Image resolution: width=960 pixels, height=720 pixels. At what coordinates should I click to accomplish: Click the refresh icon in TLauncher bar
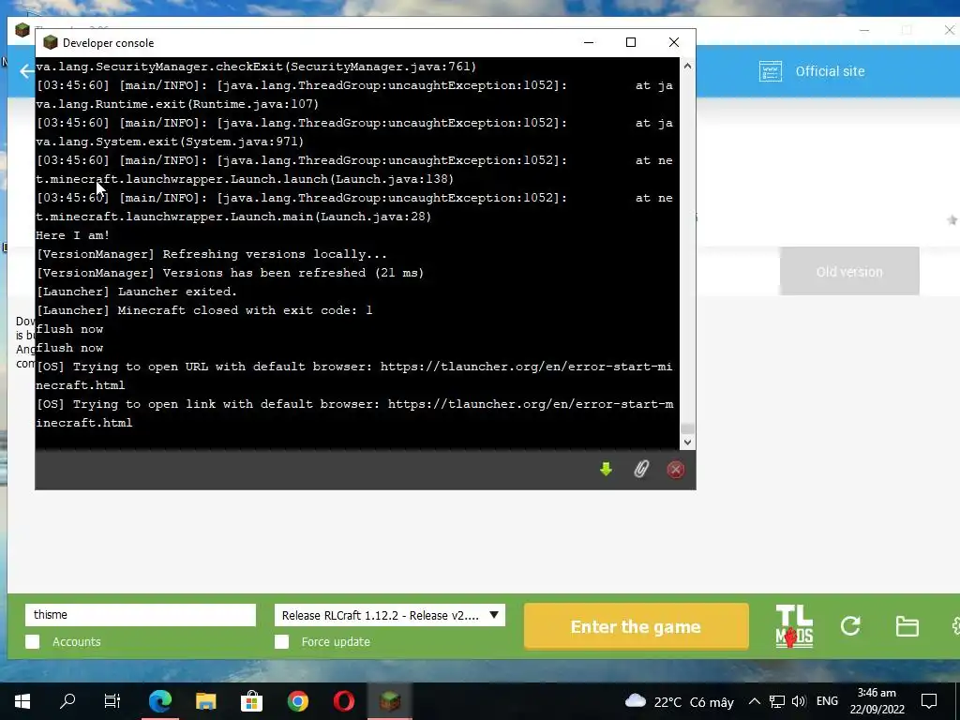click(850, 625)
